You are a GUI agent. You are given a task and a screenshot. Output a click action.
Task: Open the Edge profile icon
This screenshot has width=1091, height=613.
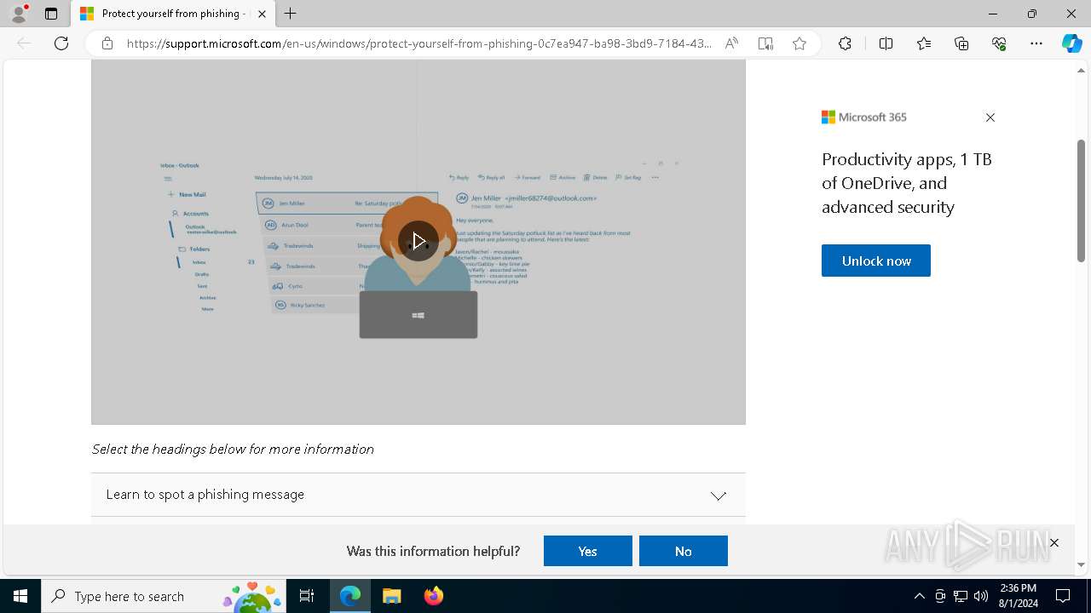[19, 14]
